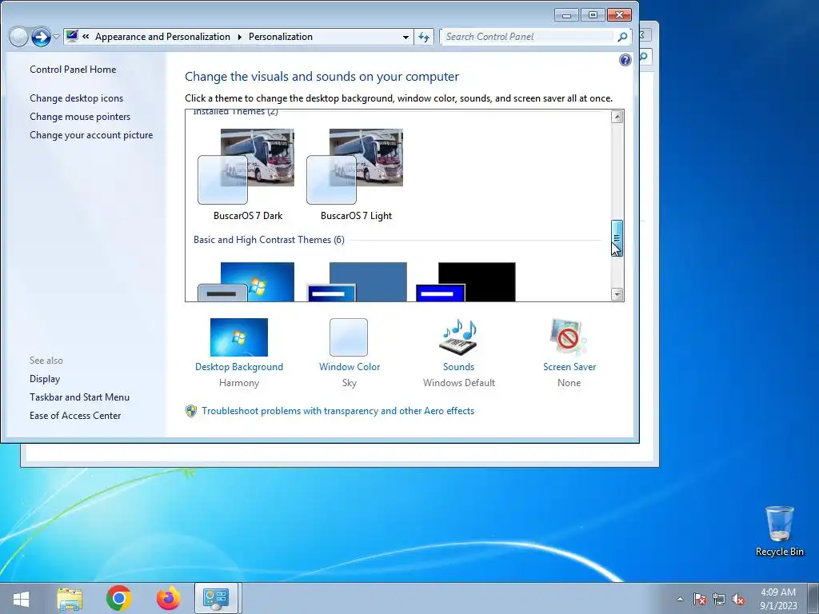
Task: Expand the breadcrumb arrow after Appearance and Personalization
Action: tap(239, 37)
